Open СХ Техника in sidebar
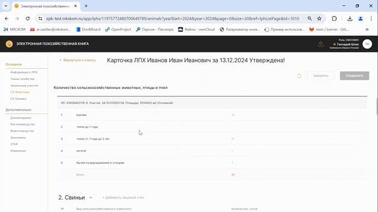This screenshot has height=212, width=378. coord(18,99)
